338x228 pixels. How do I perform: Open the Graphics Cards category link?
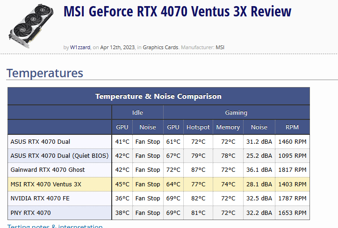[161, 47]
